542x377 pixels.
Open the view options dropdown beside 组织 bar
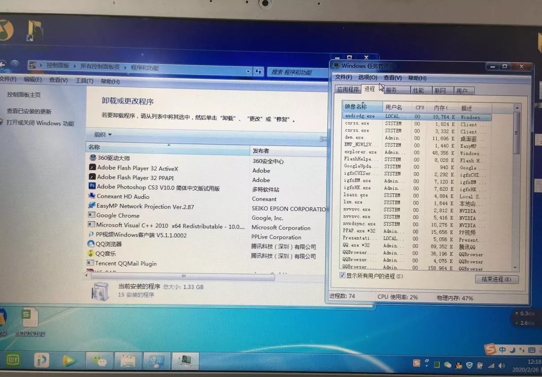323,139
